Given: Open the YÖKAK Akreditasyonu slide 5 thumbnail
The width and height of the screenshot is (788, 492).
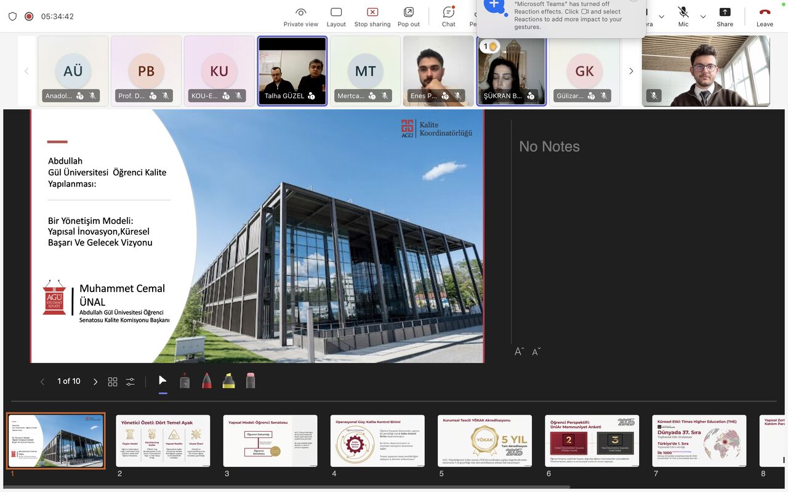Looking at the screenshot, I should [484, 441].
